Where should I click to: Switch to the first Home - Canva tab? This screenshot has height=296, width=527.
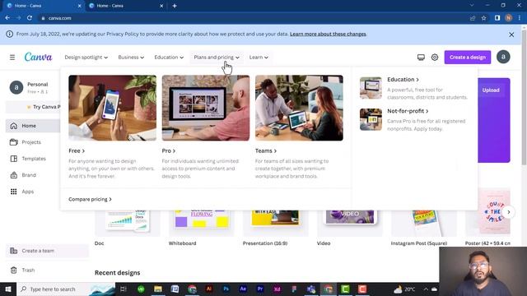(42, 6)
